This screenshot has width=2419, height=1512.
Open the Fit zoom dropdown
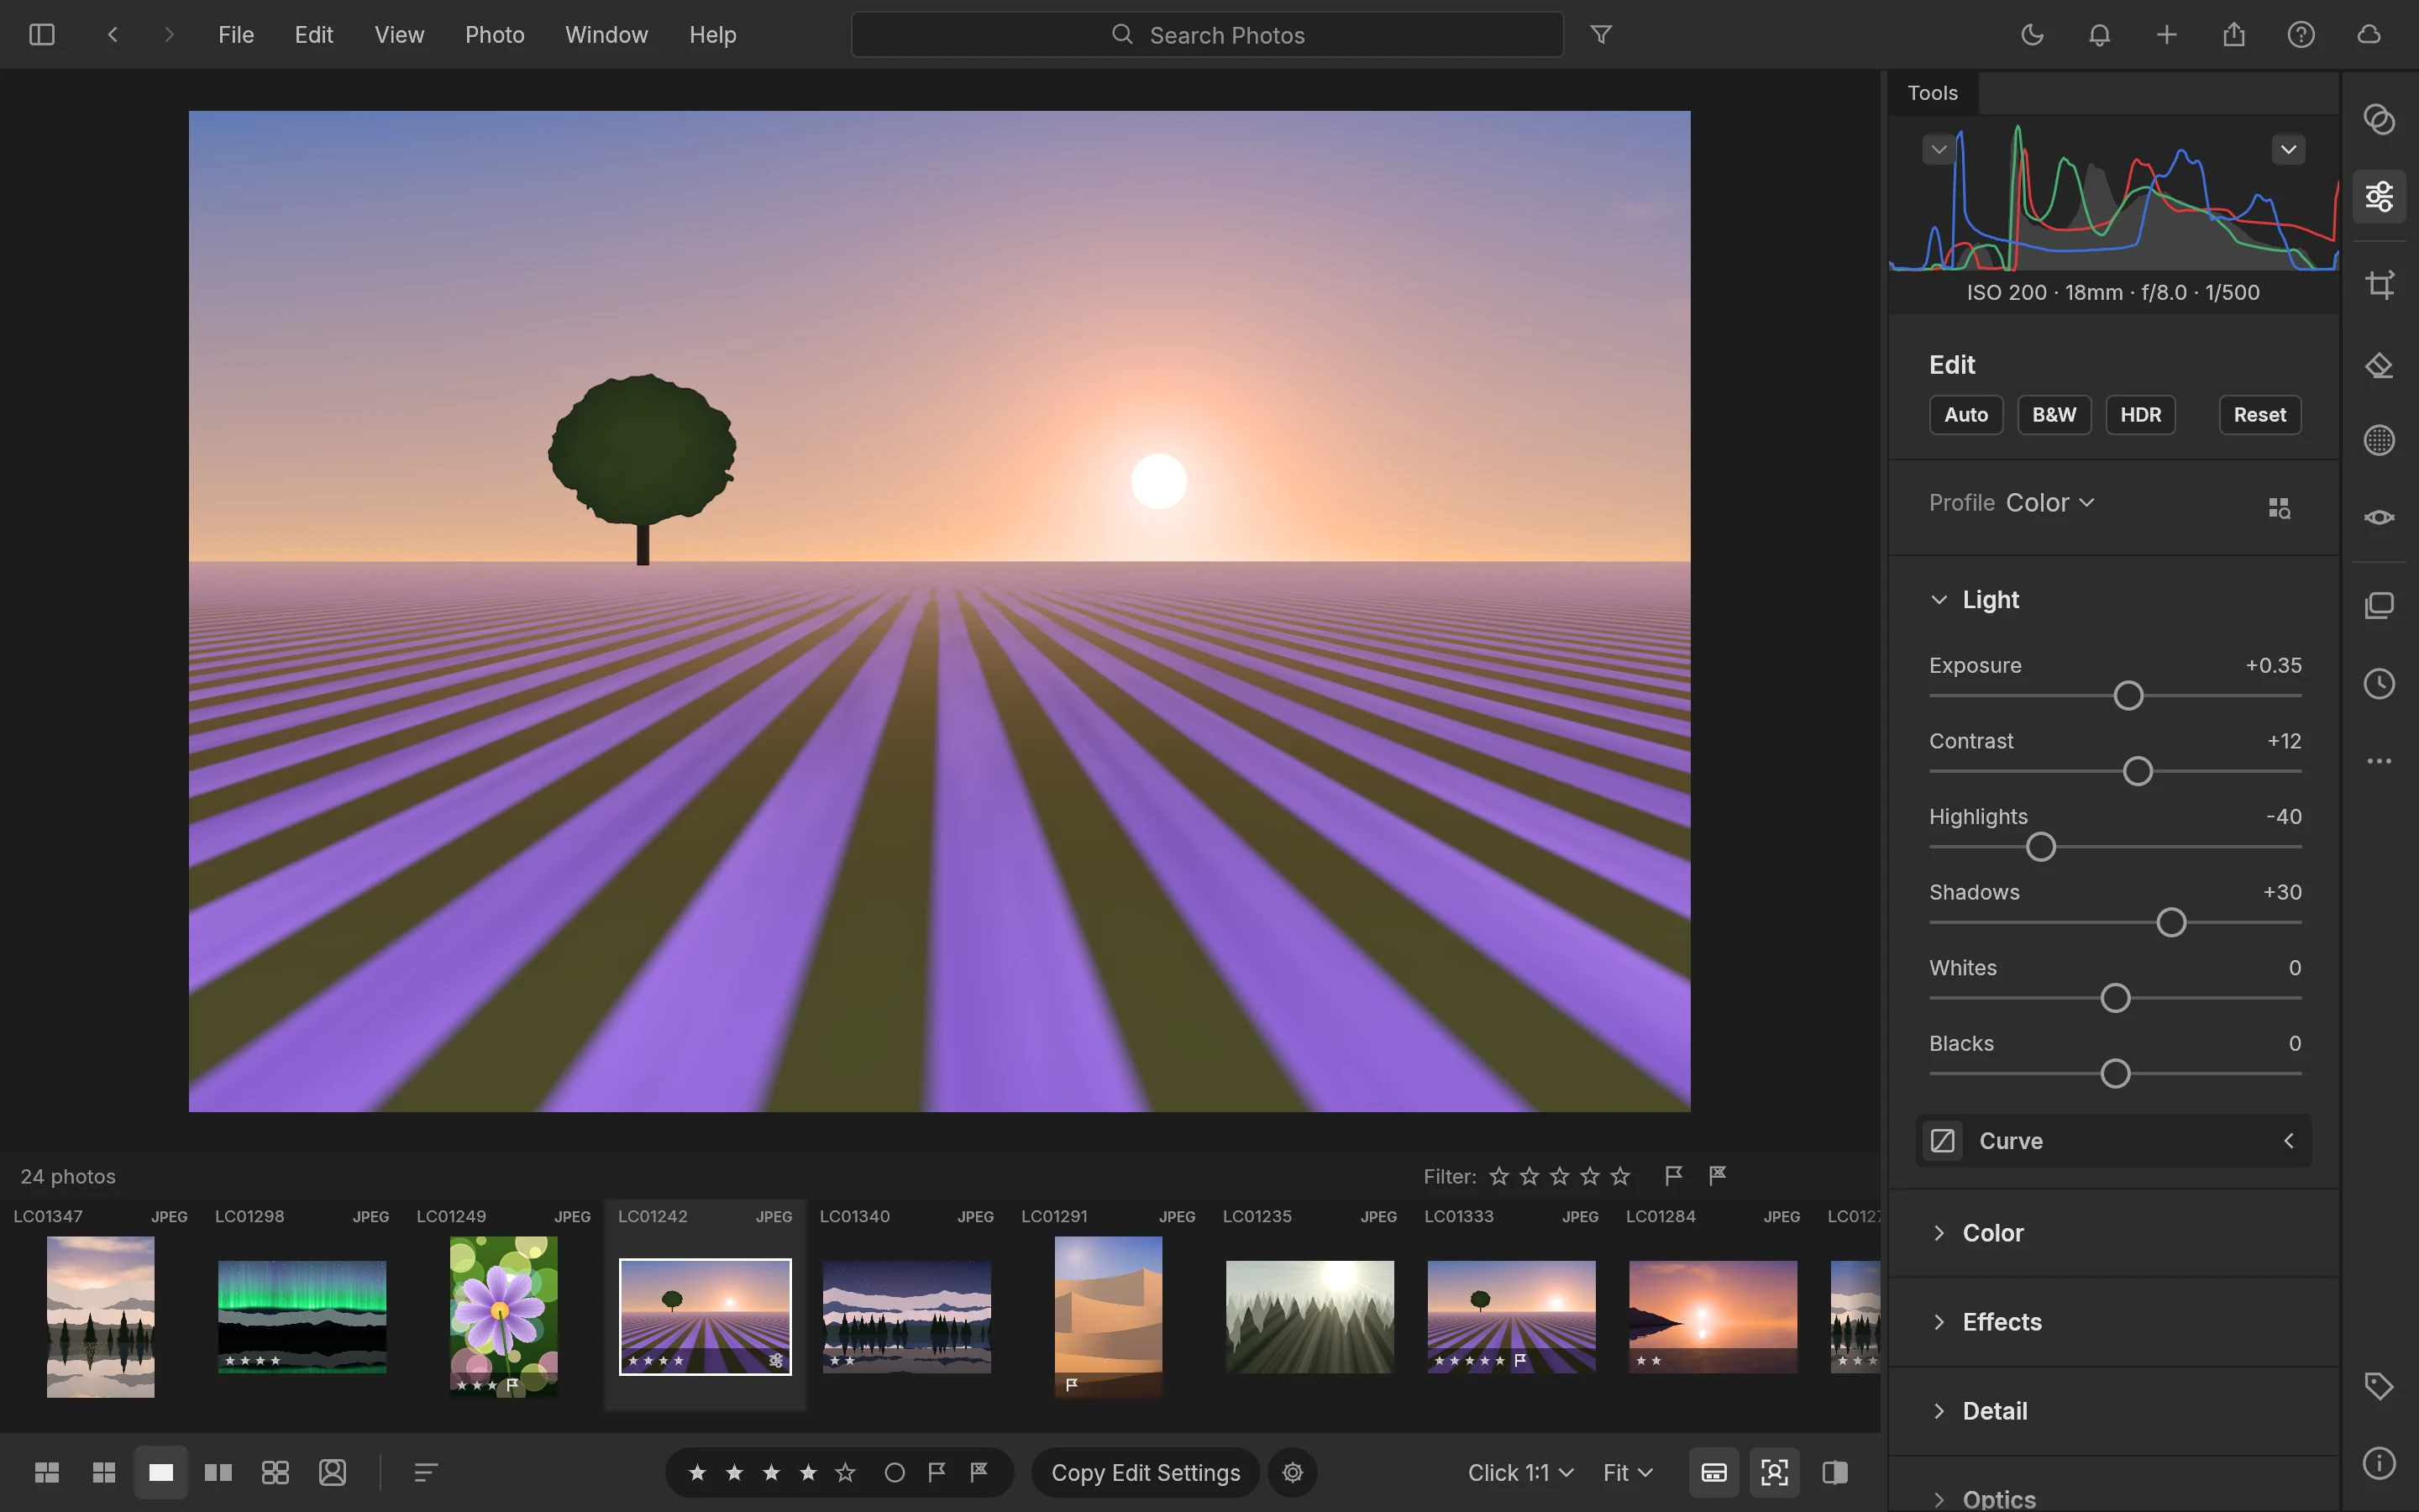1627,1472
